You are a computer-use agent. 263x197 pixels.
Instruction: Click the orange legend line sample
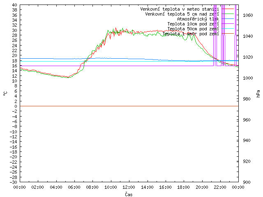tap(228, 34)
